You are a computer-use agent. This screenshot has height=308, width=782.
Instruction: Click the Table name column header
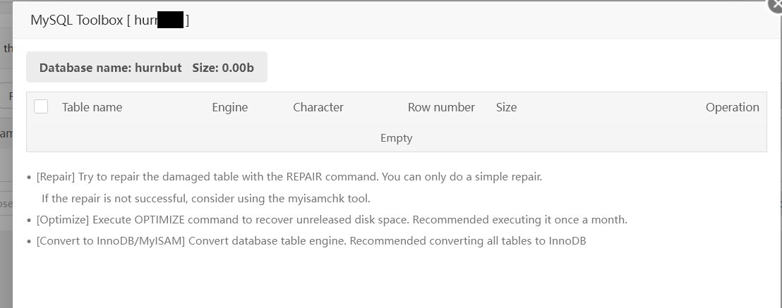tap(92, 107)
